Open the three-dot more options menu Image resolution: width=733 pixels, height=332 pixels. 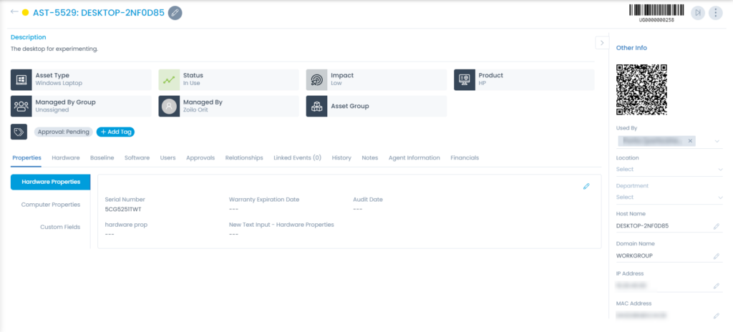click(716, 13)
